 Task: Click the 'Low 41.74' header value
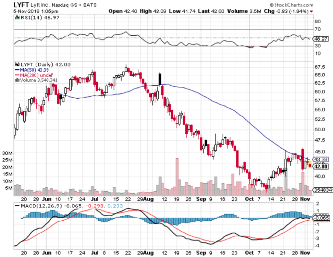pyautogui.click(x=182, y=11)
